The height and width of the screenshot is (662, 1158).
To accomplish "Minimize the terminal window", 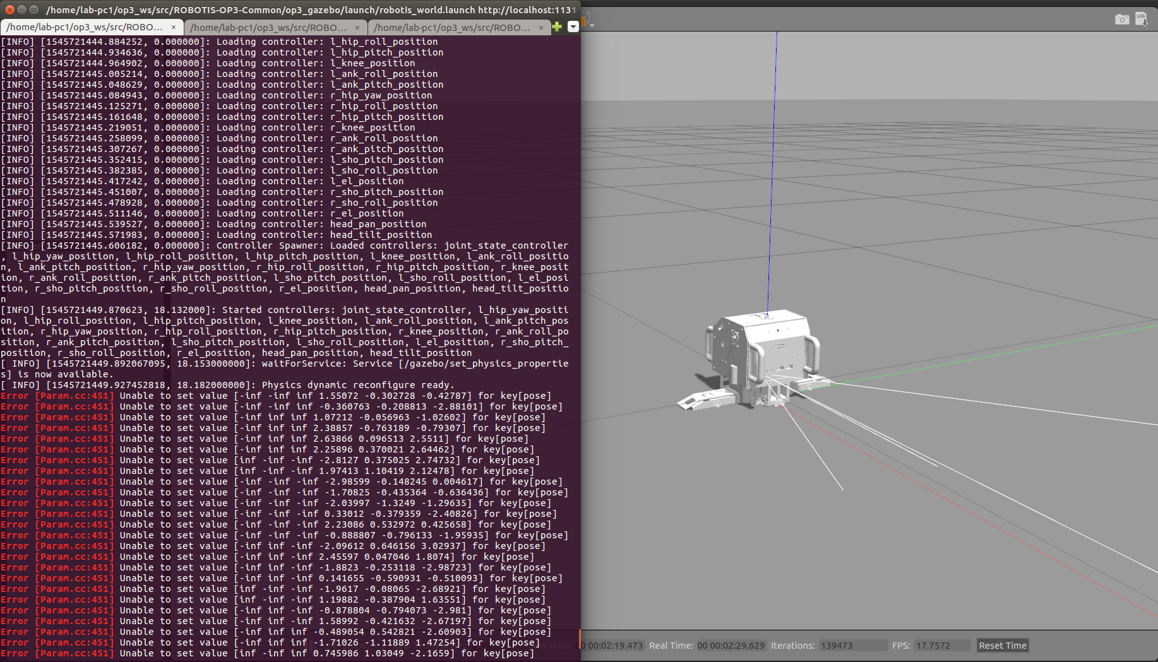I will tap(21, 9).
